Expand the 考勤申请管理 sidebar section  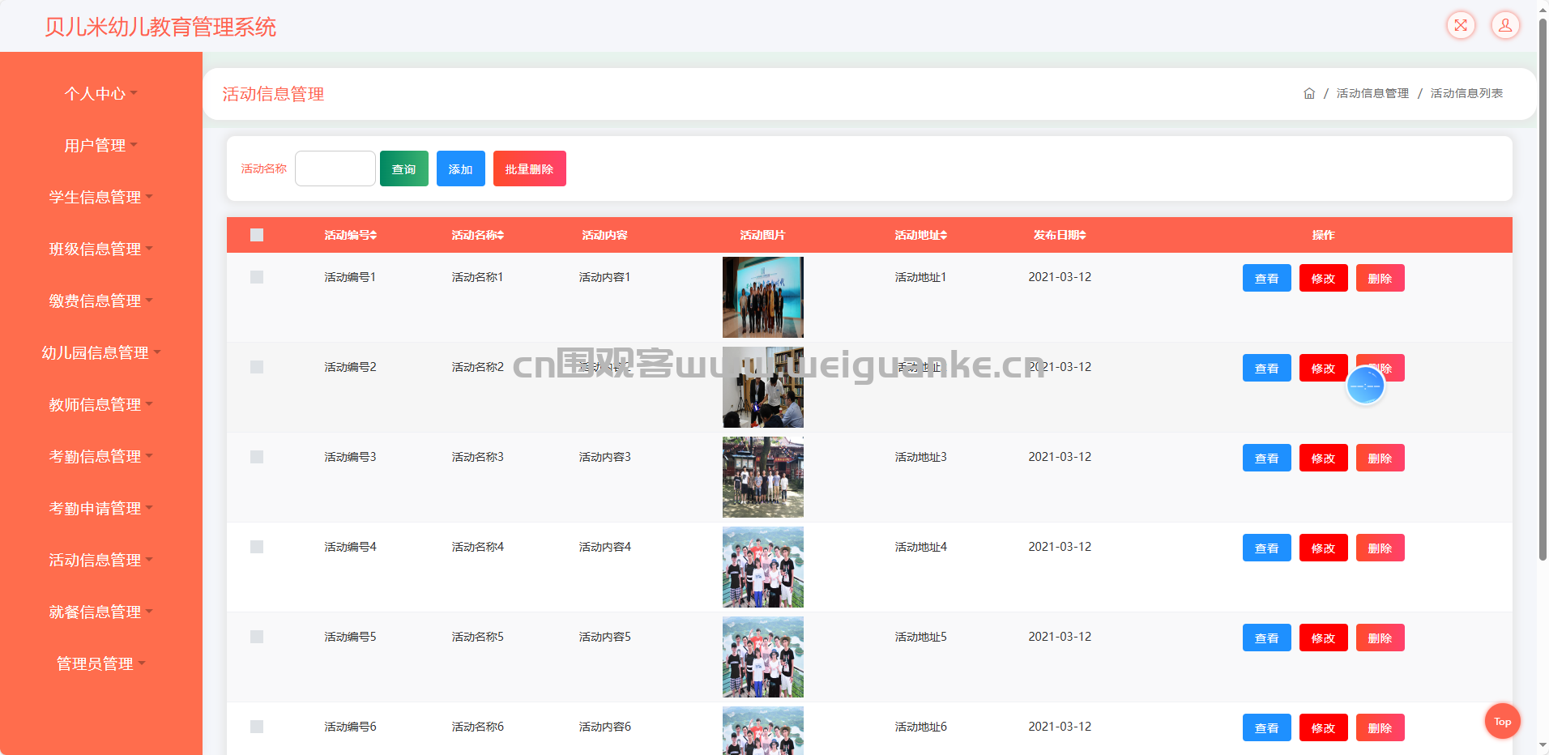tap(100, 509)
